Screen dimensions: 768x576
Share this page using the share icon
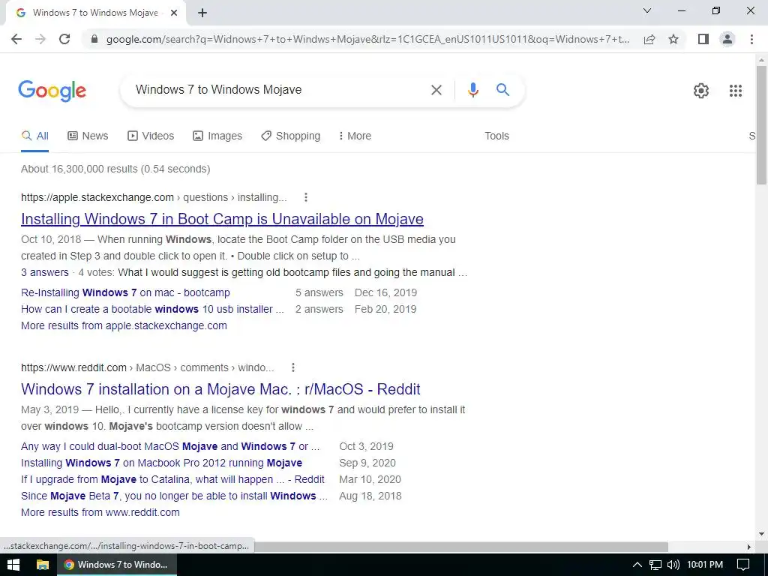click(x=649, y=39)
